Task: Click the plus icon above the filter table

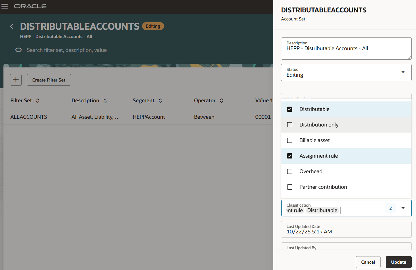Action: 16,80
